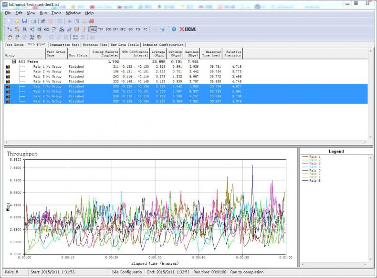Click the results table scroll-right arrow
Screen dimensions: 377x278
(x=365, y=142)
